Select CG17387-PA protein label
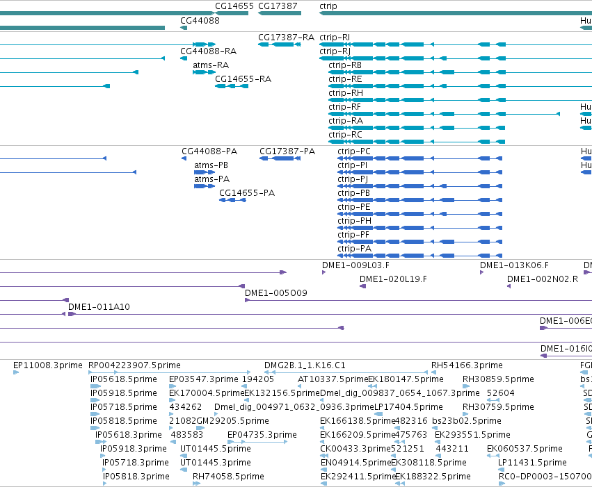The width and height of the screenshot is (592, 487). [x=287, y=151]
